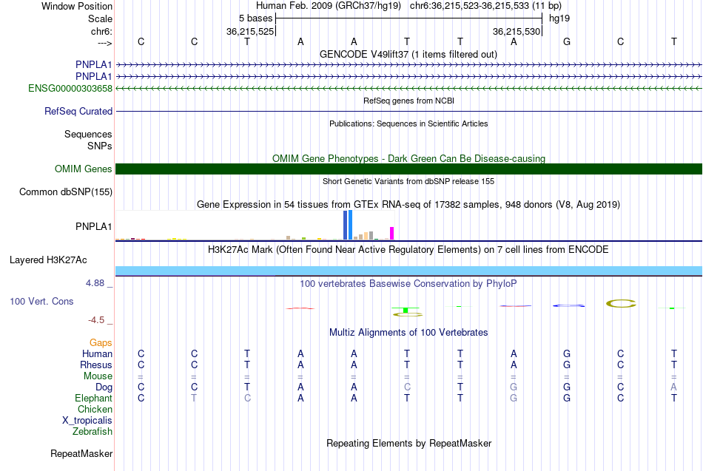Open Short Genetic Variants from dbSNP title
This screenshot has height=471, width=703.
[x=408, y=181]
